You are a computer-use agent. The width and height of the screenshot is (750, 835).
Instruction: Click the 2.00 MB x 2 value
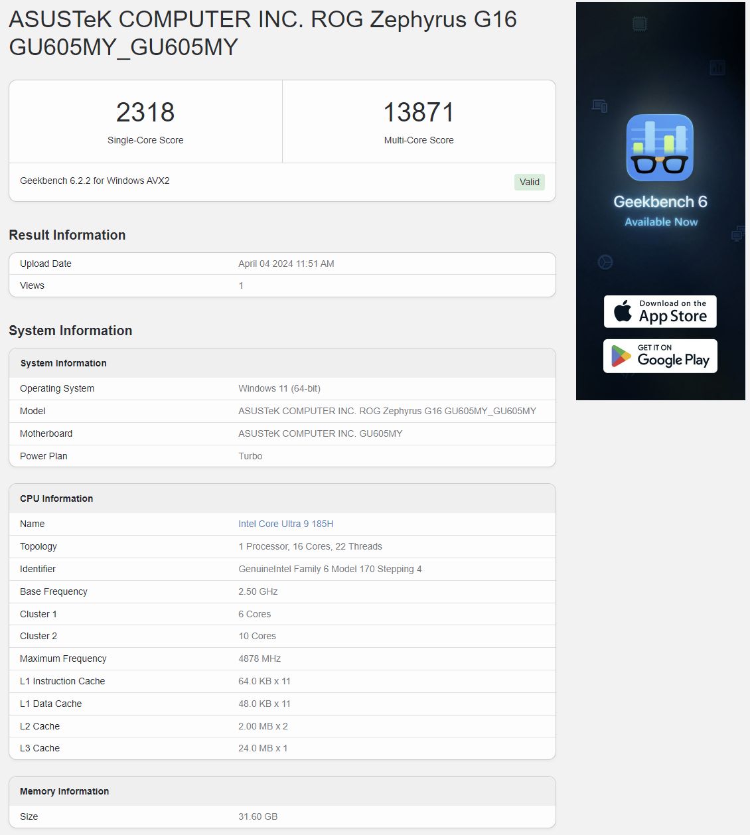tap(263, 726)
